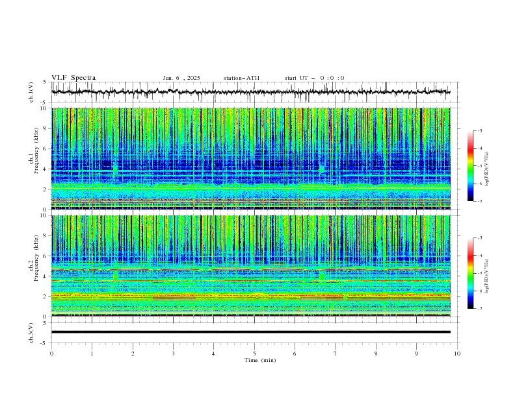The height and width of the screenshot is (397, 515).
Task: Click the "station=ATH" label
Action: click(241, 78)
